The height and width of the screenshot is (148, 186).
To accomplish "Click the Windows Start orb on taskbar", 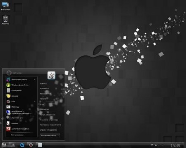I will (4, 145).
